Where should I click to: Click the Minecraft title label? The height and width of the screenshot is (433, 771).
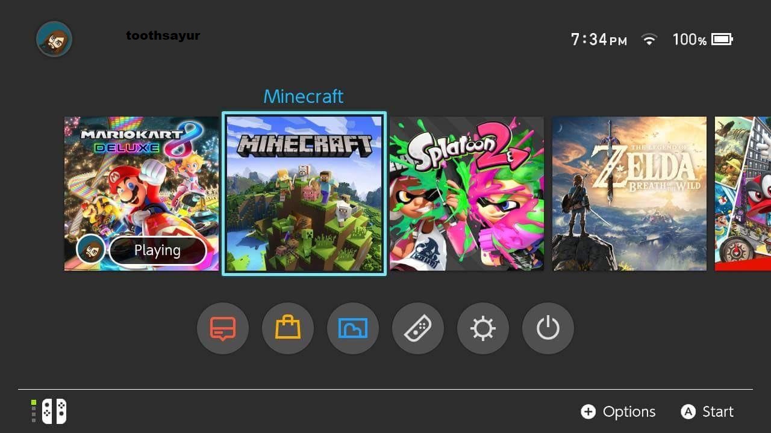pos(303,96)
